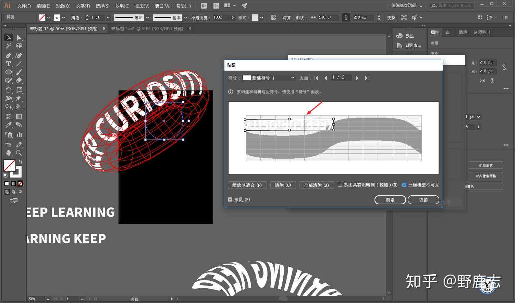Set color mode to solid Color in toolbox
515x303 pixels.
7,184
